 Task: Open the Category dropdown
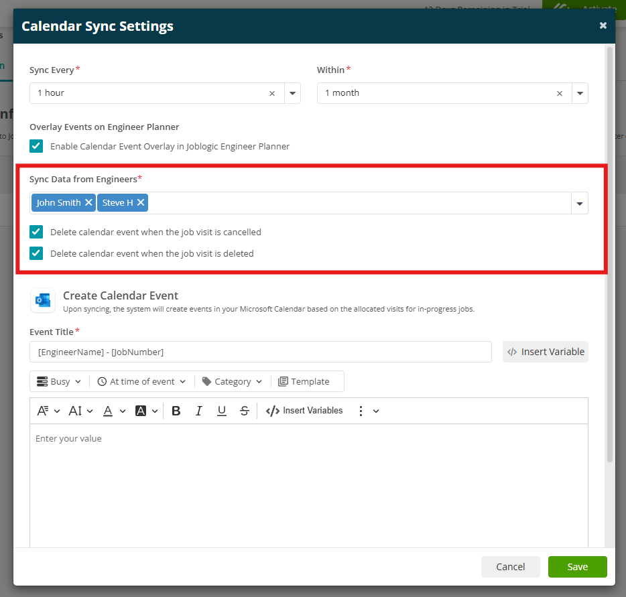coord(232,381)
